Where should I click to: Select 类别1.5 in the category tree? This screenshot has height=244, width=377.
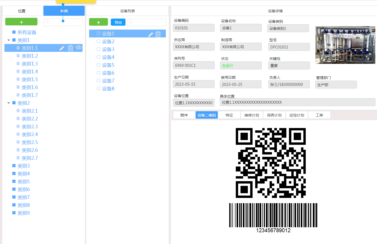[x=30, y=79]
